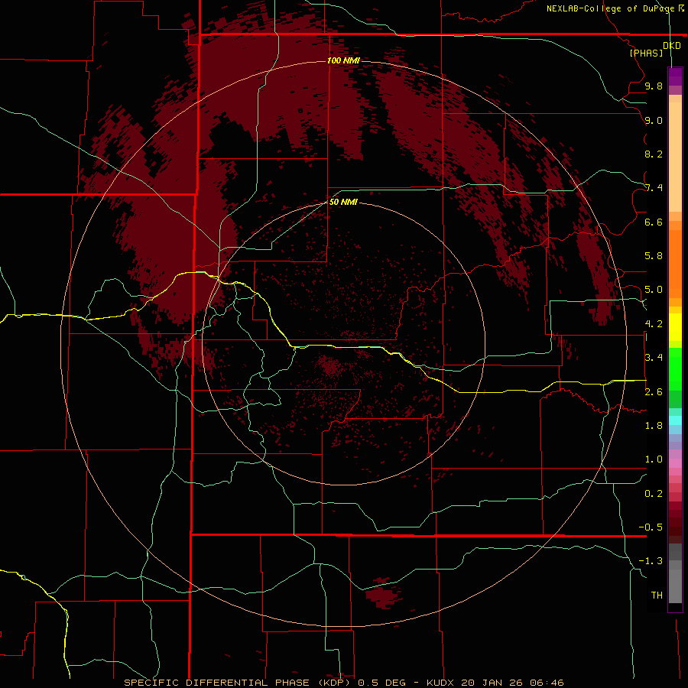688x688 pixels.
Task: Click the TH label at scale bottom
Action: [657, 596]
